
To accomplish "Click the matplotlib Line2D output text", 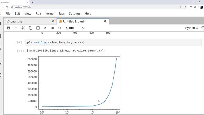I will (x=65, y=50).
